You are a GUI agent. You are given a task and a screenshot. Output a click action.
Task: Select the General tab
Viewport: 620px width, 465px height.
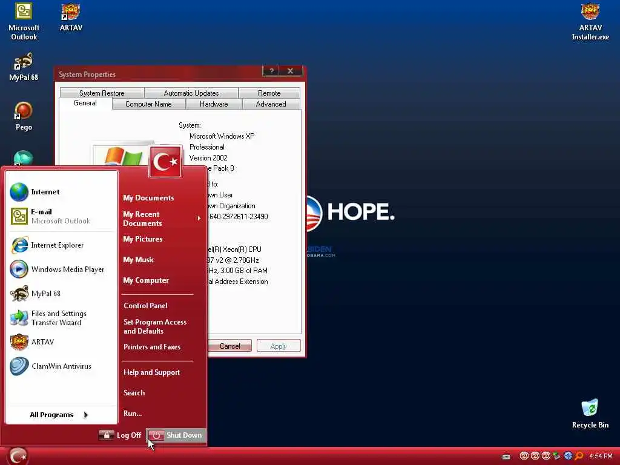[x=85, y=103]
